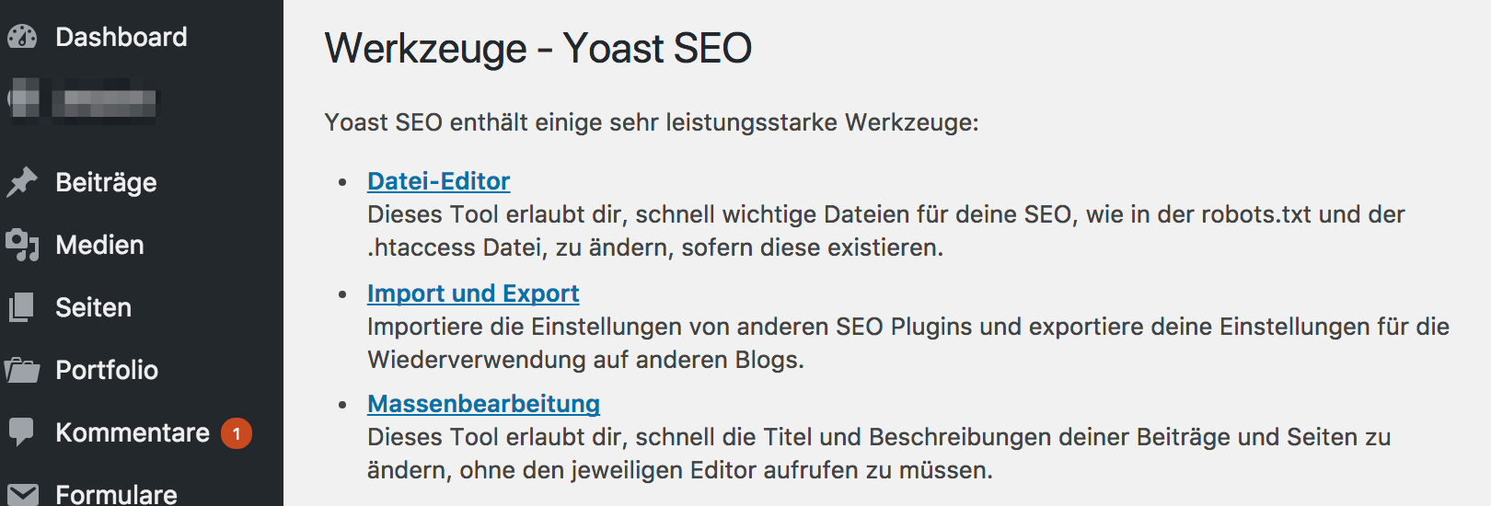Click the Formulare envelope icon
This screenshot has height=506, width=1491.
(22, 494)
